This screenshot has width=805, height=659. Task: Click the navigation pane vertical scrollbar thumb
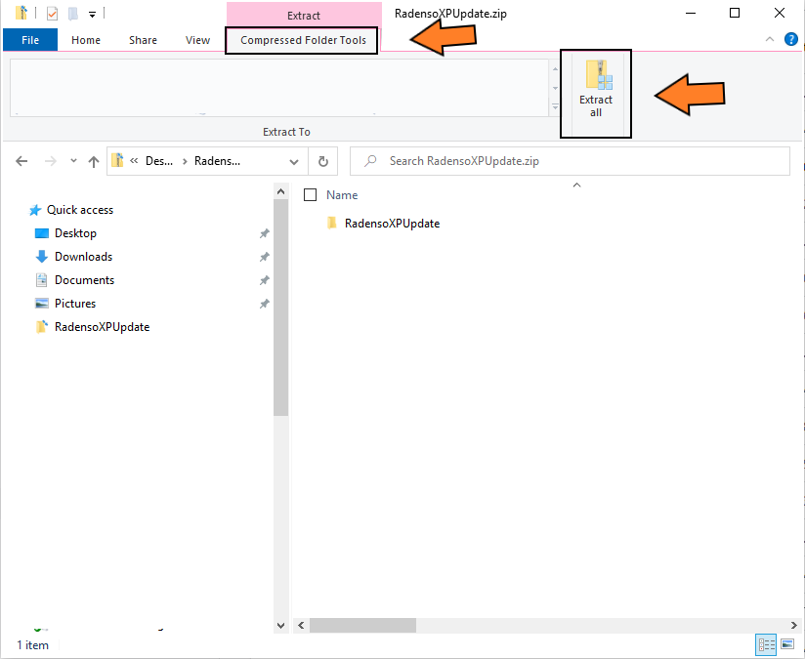pos(280,307)
